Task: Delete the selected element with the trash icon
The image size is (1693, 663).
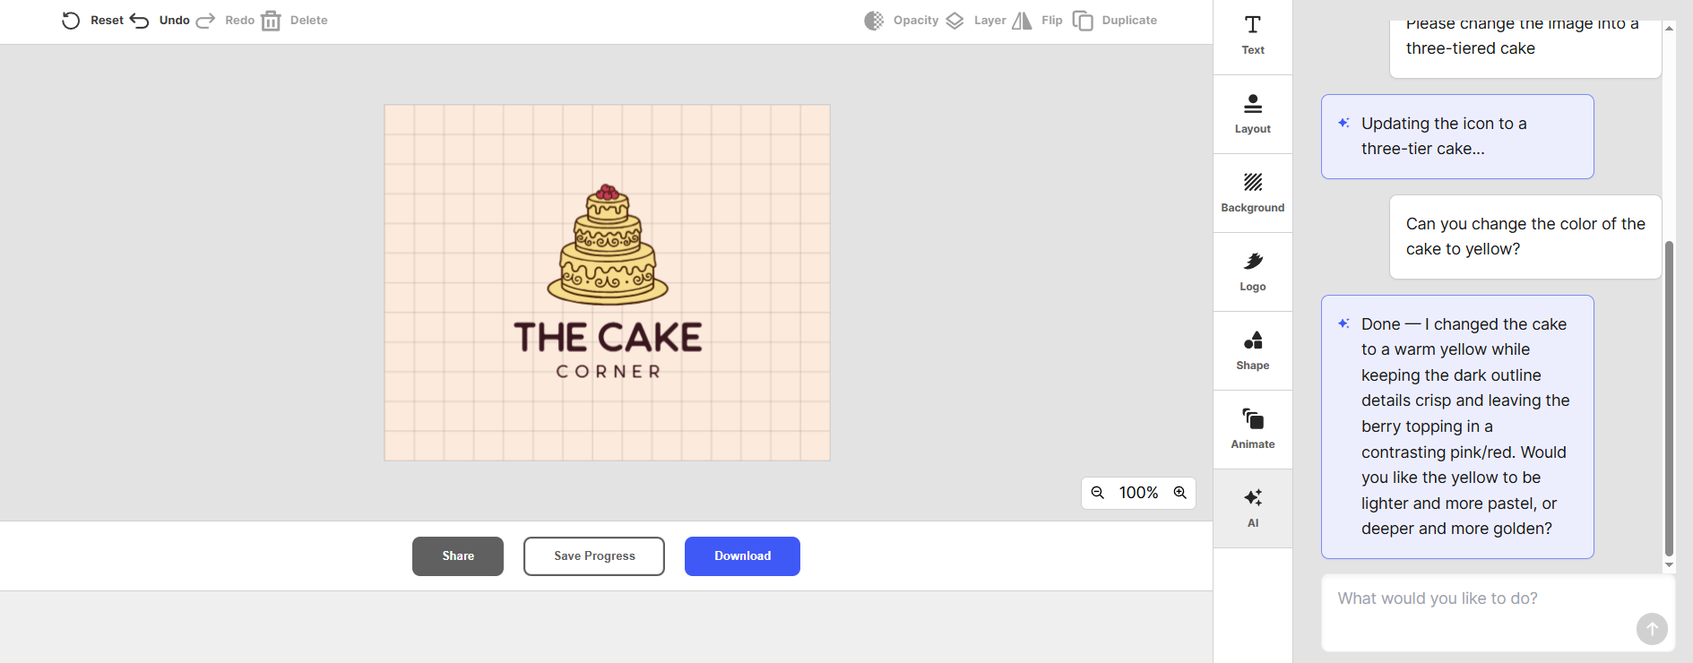Action: coord(271,21)
